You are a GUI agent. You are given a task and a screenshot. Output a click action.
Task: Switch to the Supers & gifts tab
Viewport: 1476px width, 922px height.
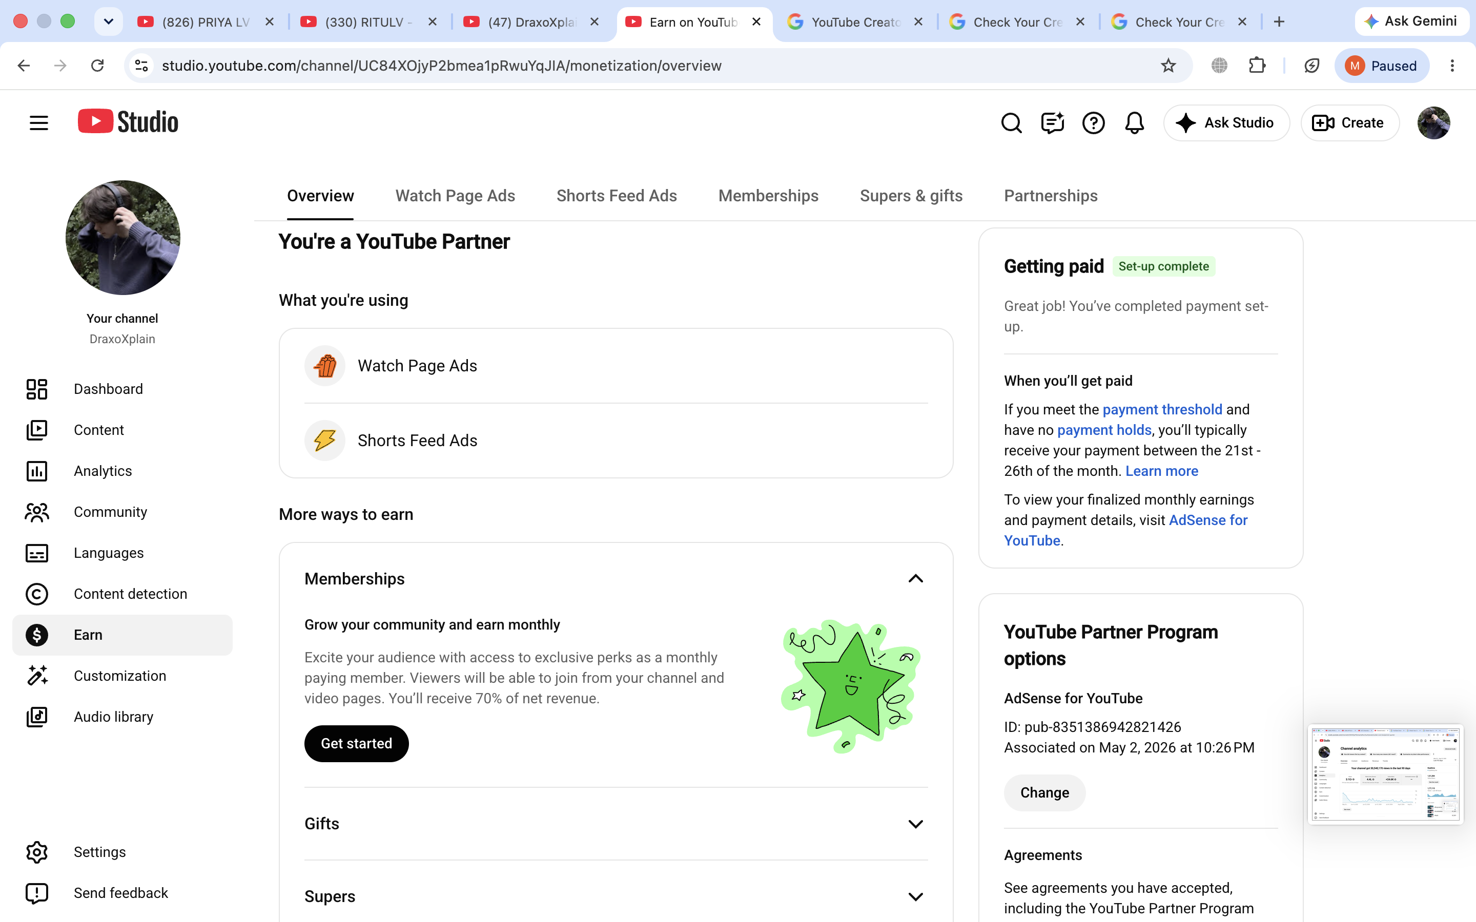tap(911, 196)
